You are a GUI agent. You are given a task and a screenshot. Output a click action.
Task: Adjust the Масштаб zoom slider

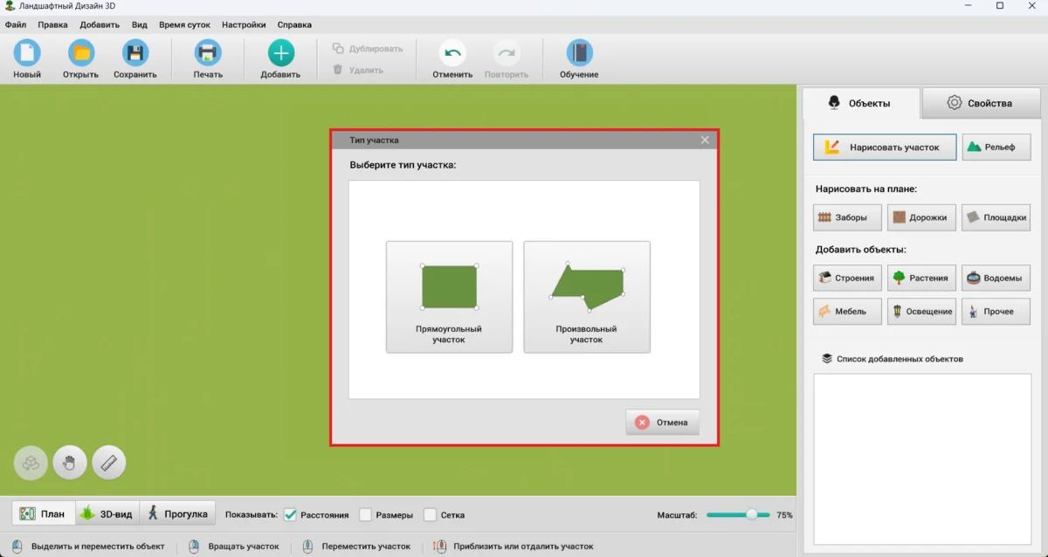(752, 515)
